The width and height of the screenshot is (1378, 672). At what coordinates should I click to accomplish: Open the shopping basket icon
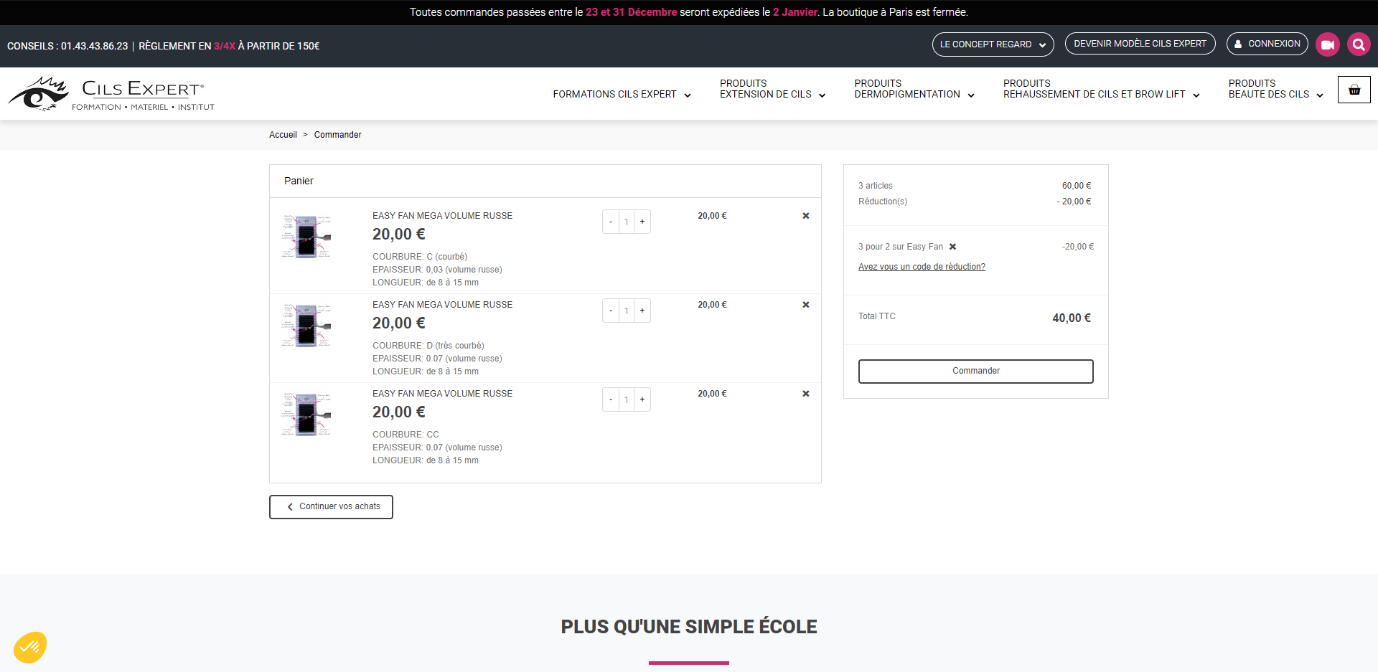coord(1354,90)
